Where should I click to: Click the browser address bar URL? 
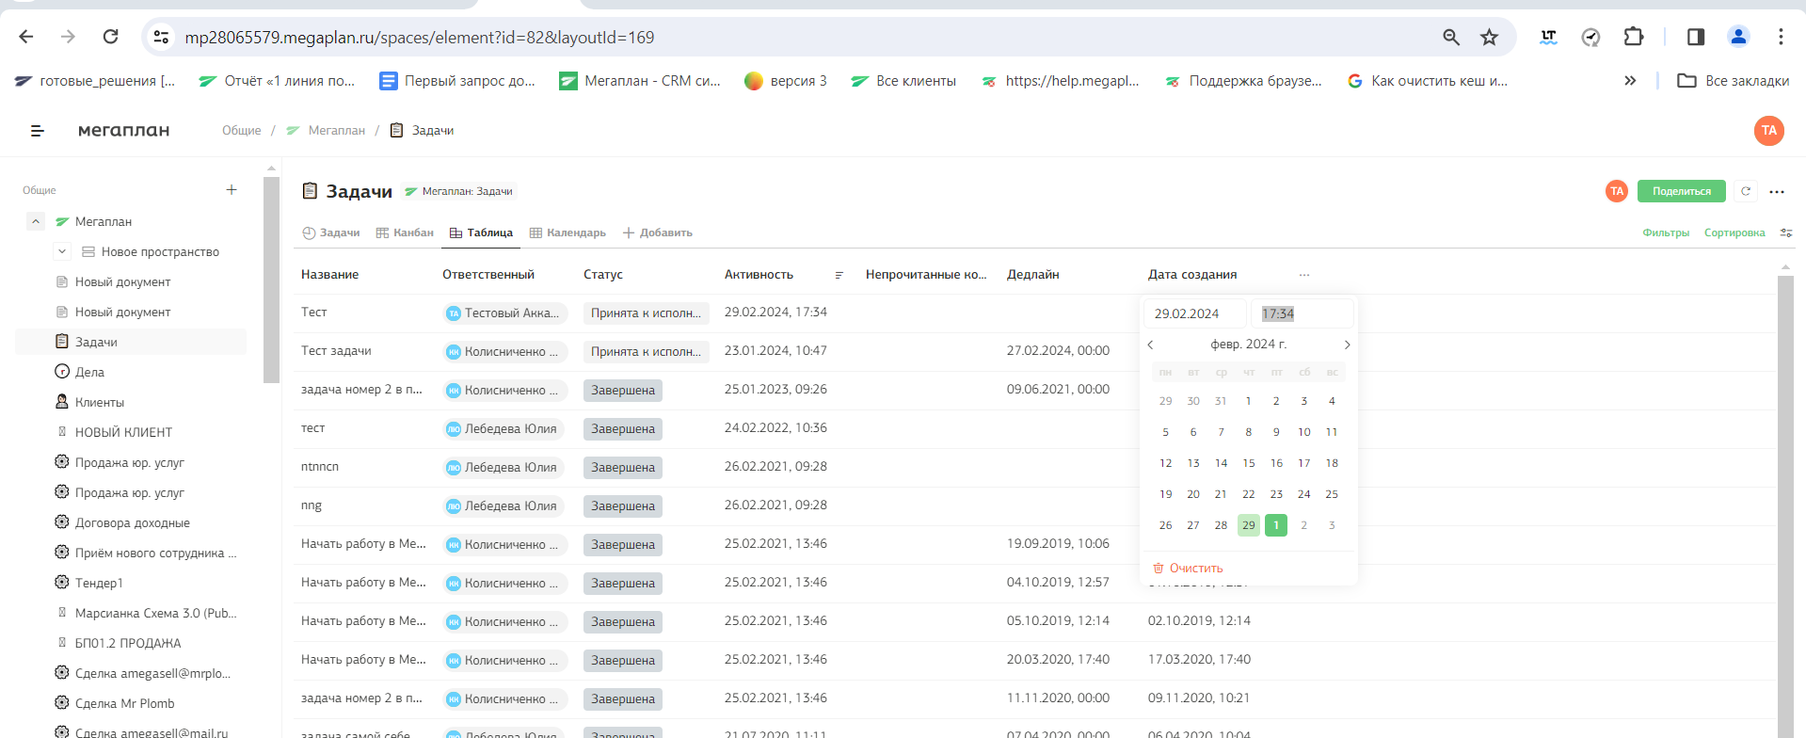420,38
